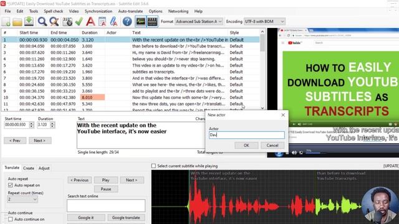399x224 pixels.
Task: Open the Spell check menu
Action: (54, 11)
